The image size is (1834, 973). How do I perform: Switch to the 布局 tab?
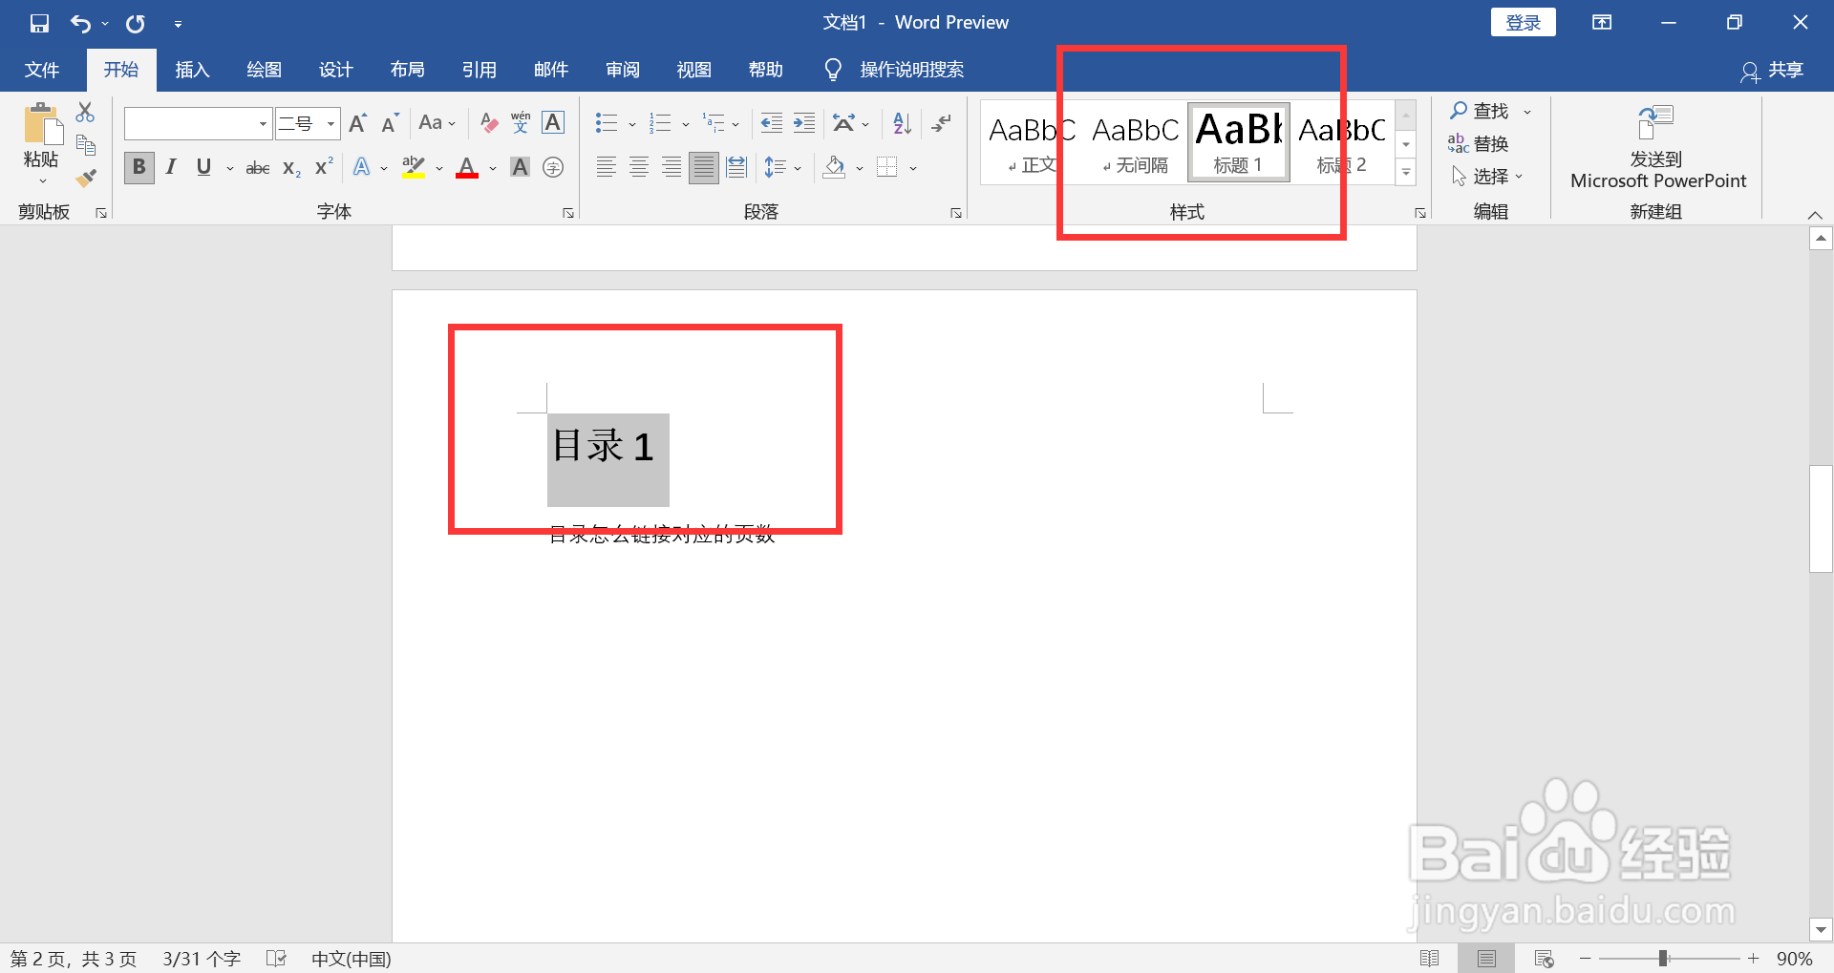pyautogui.click(x=407, y=70)
